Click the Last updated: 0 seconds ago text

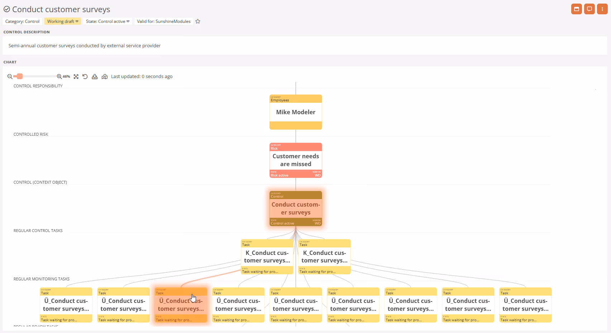142,77
